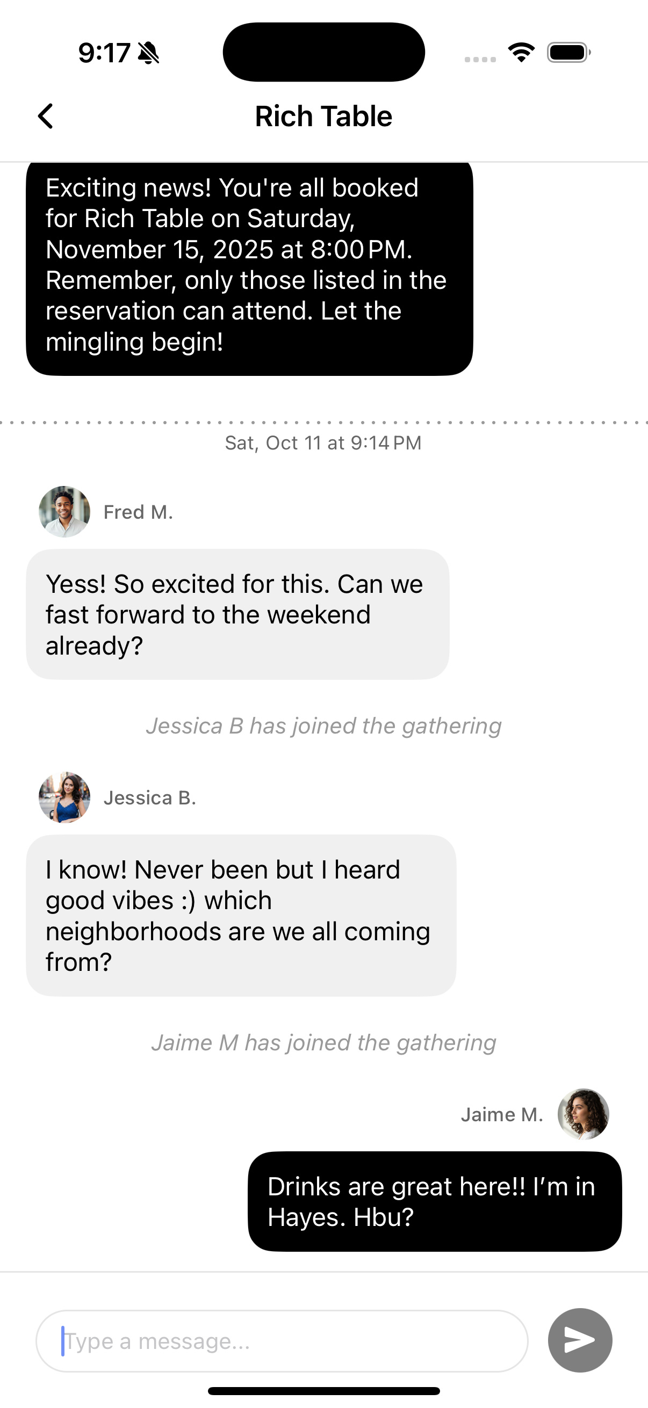Select Fred M. sender name

pos(138,512)
